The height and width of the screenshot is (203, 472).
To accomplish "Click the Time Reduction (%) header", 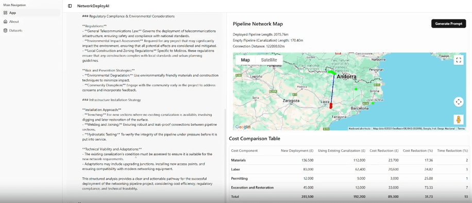I will pos(452,150).
